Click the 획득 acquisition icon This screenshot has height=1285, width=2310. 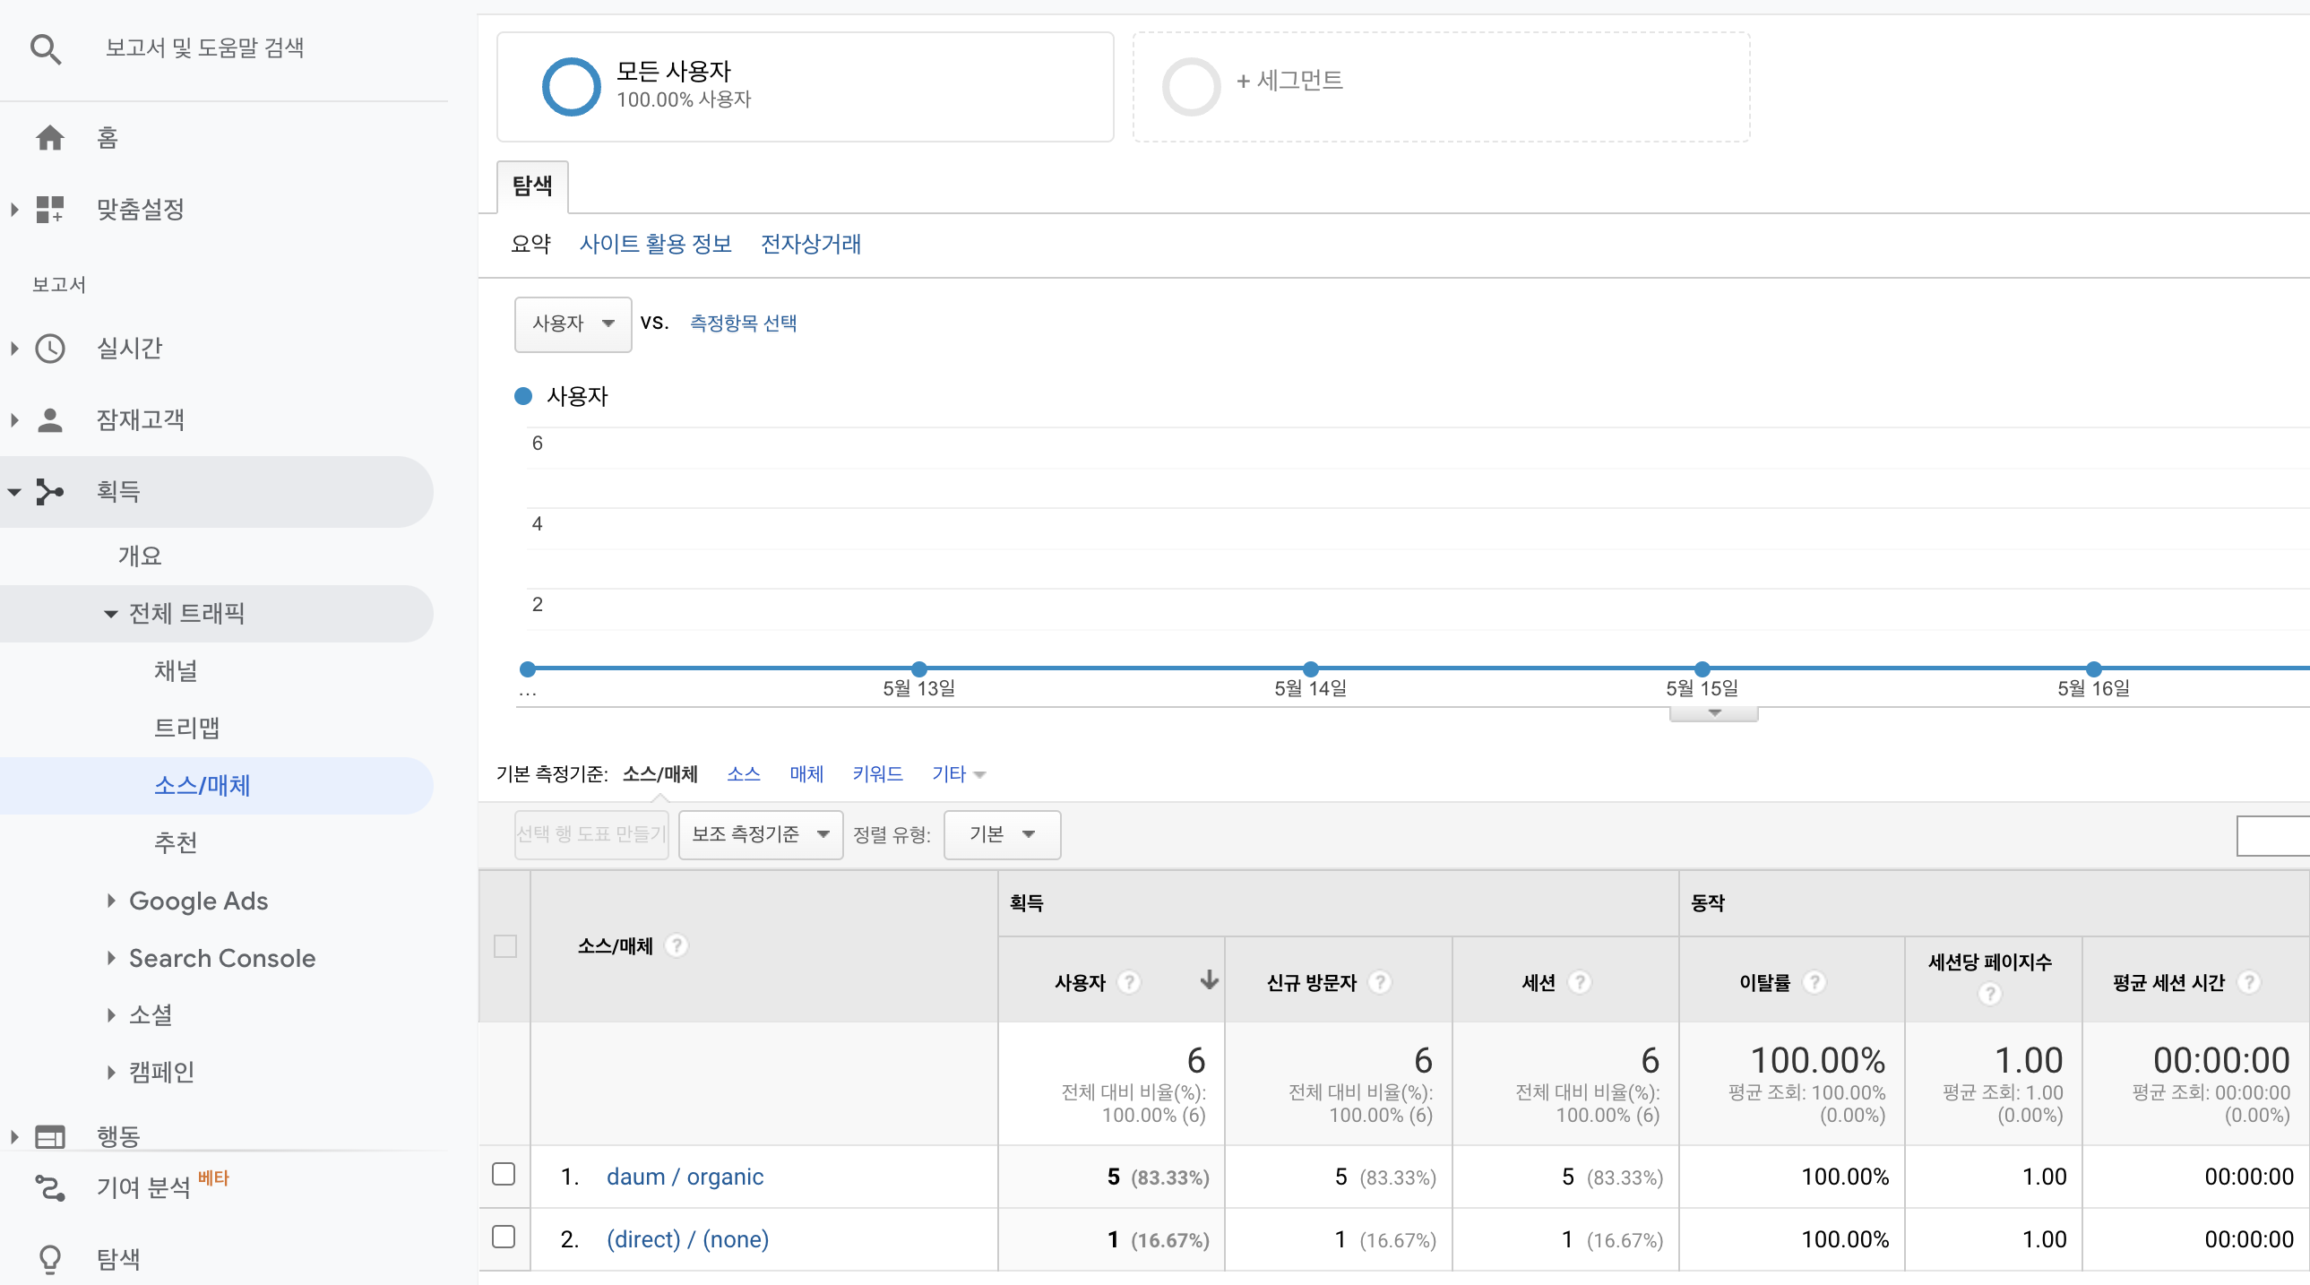[x=50, y=491]
